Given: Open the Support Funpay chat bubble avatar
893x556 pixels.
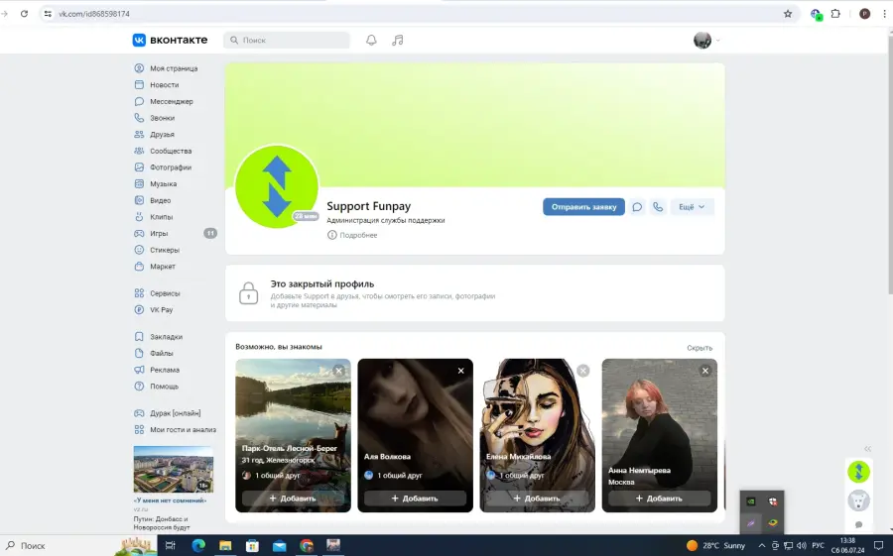Looking at the screenshot, I should coord(859,472).
